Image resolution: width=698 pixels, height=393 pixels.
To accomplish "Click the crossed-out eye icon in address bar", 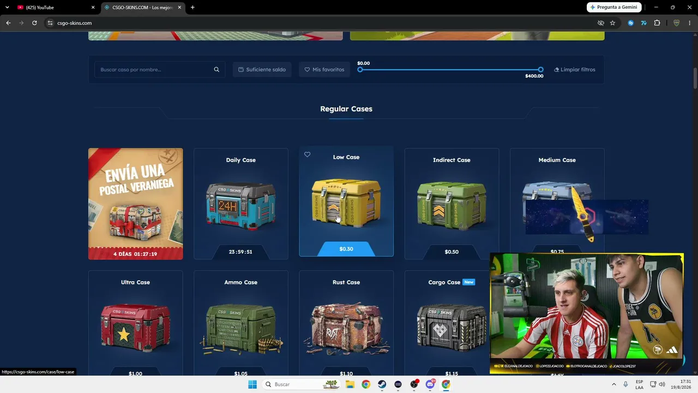I will point(600,23).
